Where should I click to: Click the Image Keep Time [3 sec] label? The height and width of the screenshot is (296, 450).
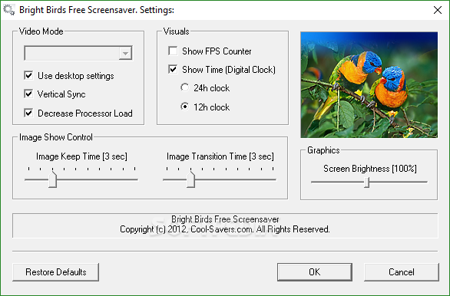point(81,156)
